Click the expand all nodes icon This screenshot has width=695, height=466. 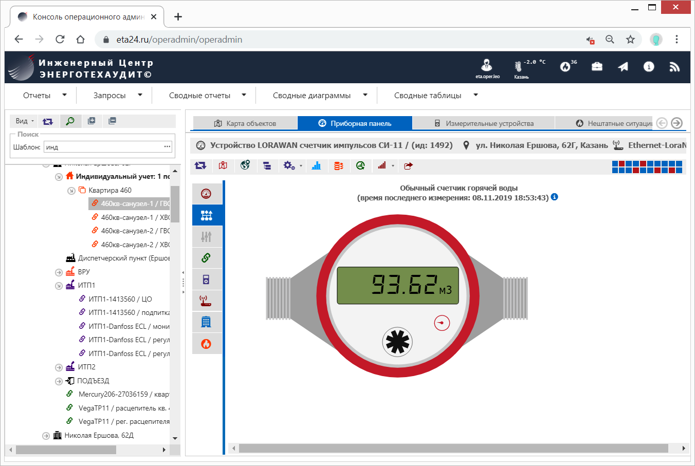click(92, 121)
